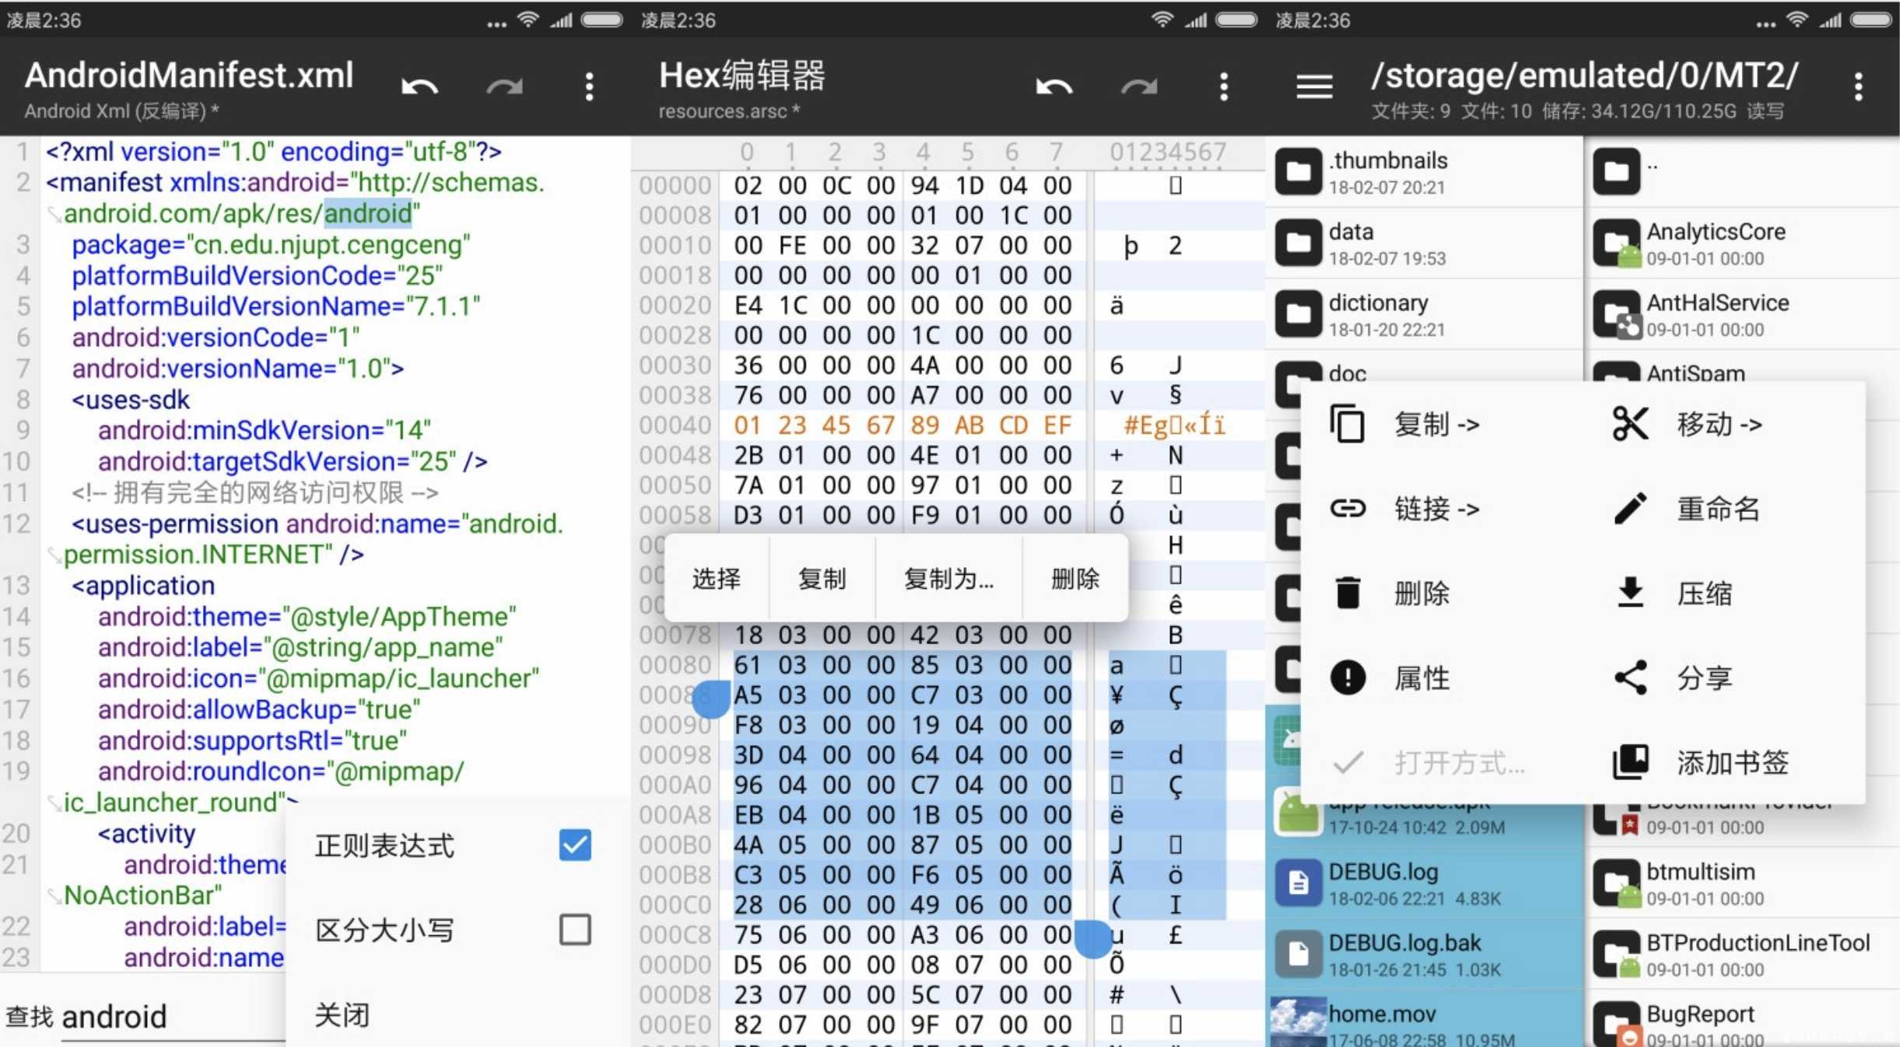
Task: Tap 选择 in the hex selection popup
Action: coord(717,578)
